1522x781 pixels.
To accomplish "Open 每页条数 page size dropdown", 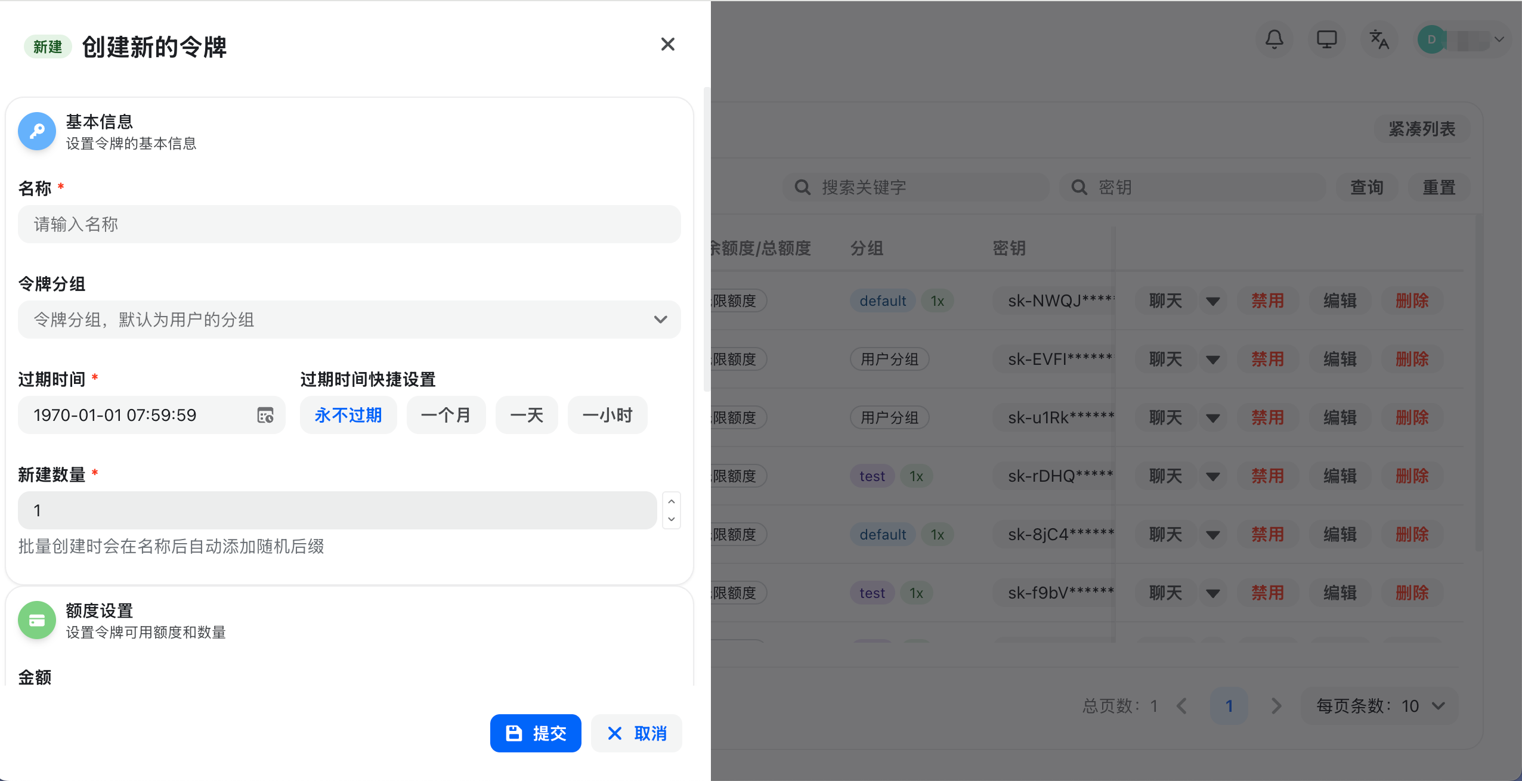I will tap(1379, 706).
